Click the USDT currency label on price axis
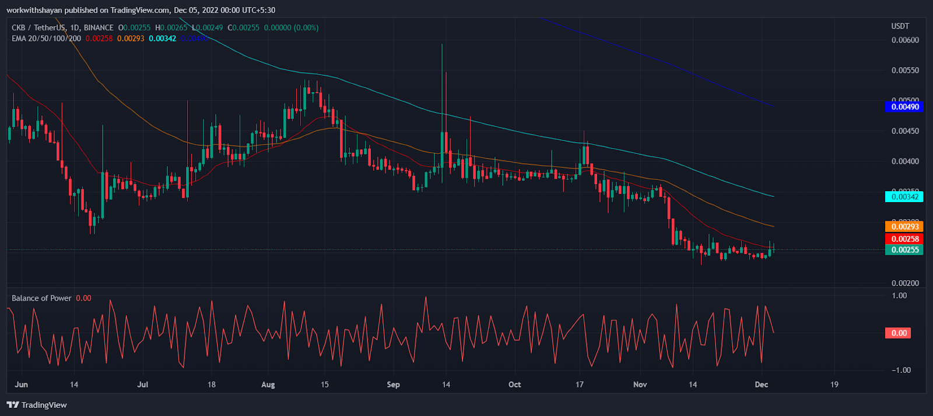This screenshot has height=416, width=933. [900, 26]
